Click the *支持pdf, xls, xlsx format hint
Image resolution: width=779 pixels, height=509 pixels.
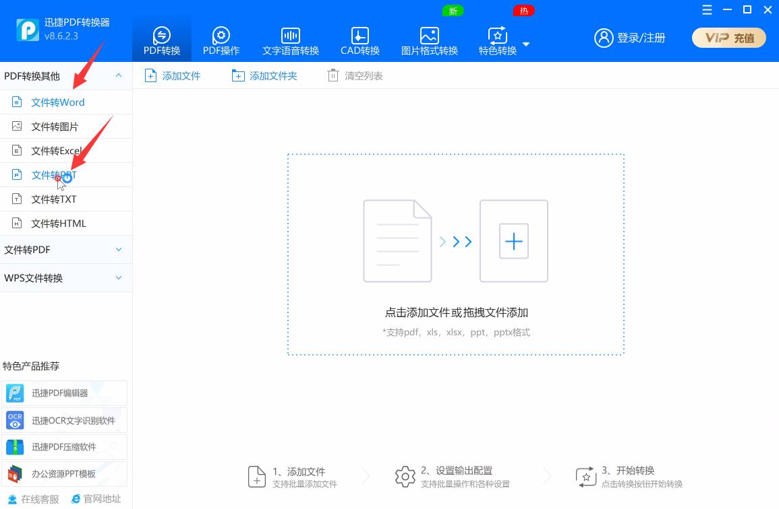(x=456, y=333)
